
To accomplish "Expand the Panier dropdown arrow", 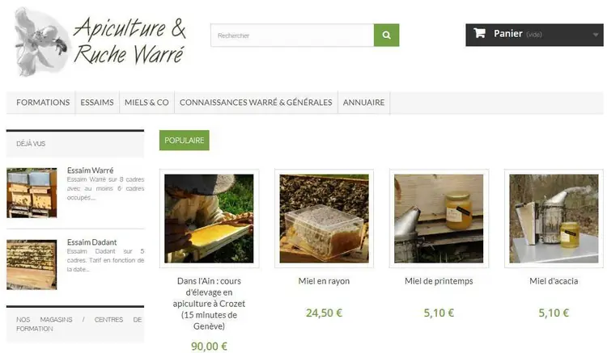I will pos(596,35).
